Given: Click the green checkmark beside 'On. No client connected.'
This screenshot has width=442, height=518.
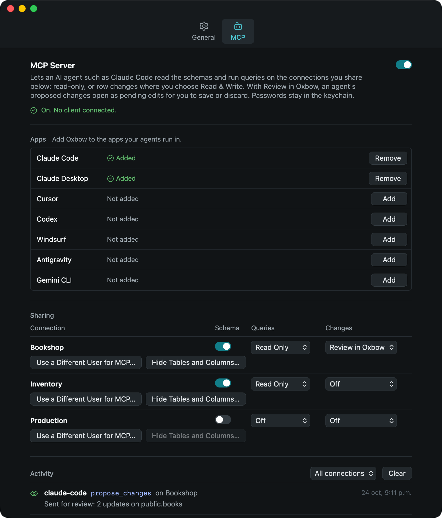Looking at the screenshot, I should (34, 110).
